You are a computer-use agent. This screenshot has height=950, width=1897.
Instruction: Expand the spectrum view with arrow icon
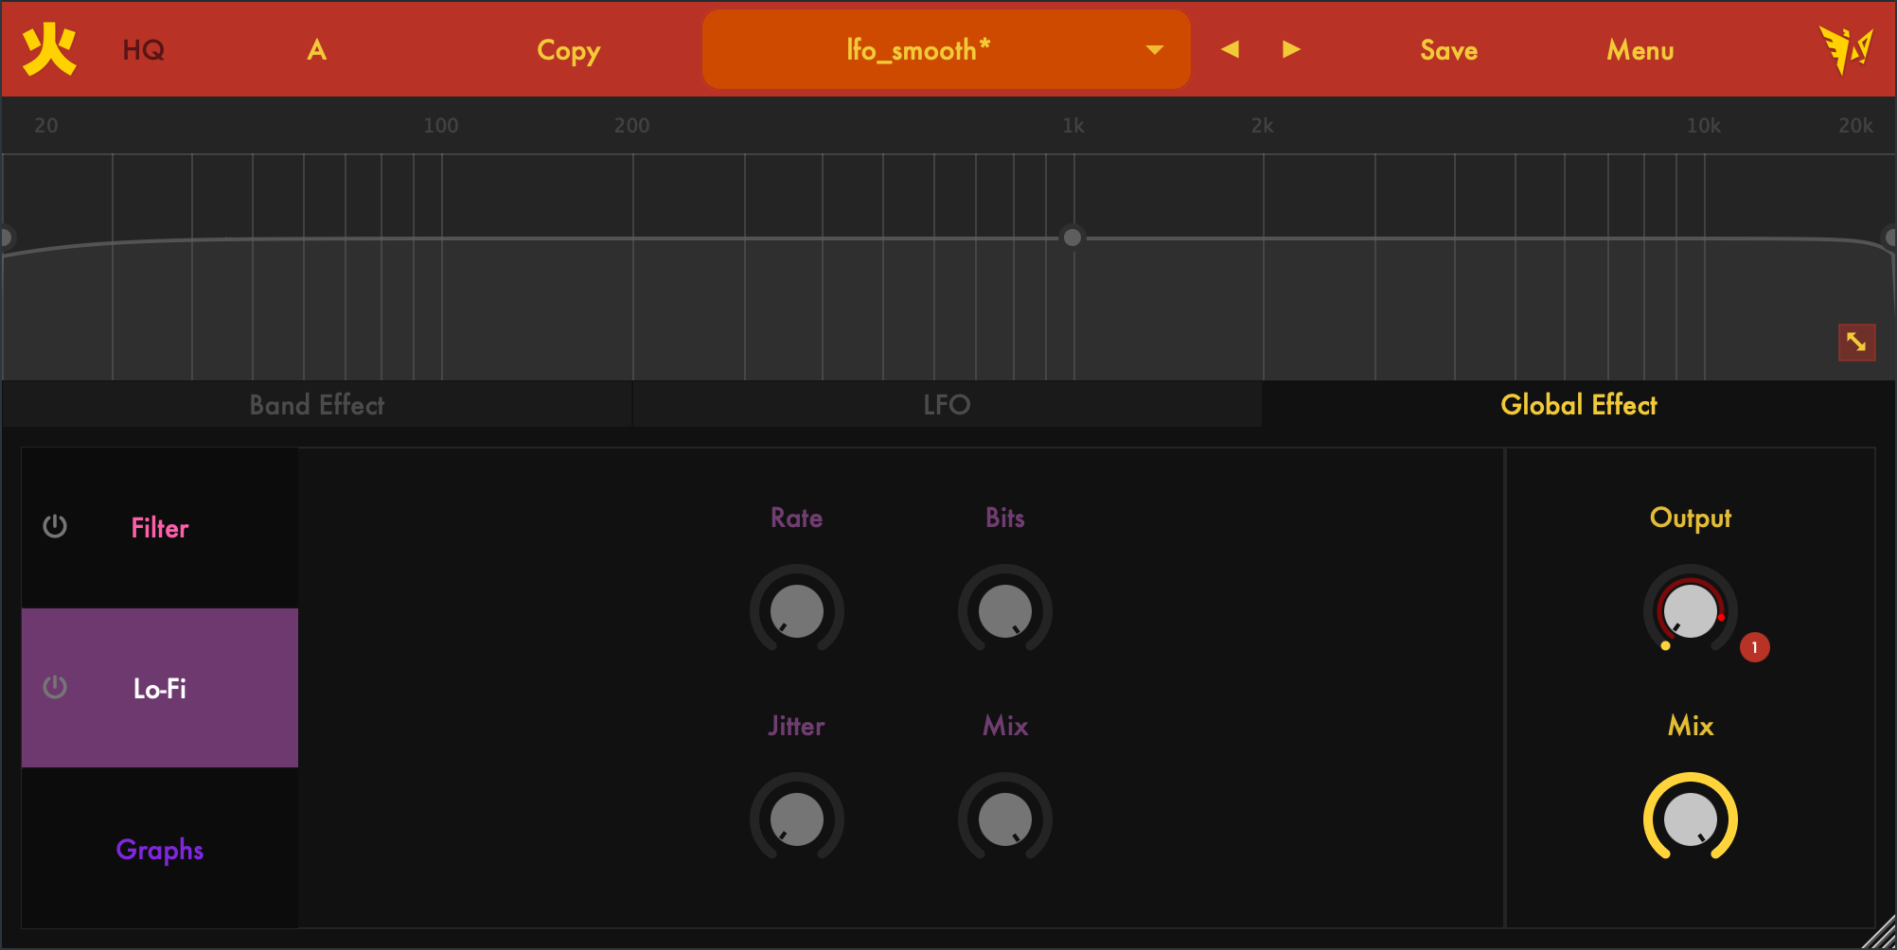tap(1855, 342)
